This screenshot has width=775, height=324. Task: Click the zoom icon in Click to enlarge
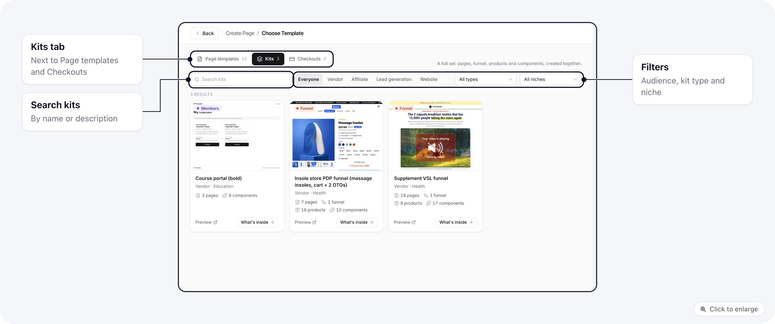pos(703,309)
